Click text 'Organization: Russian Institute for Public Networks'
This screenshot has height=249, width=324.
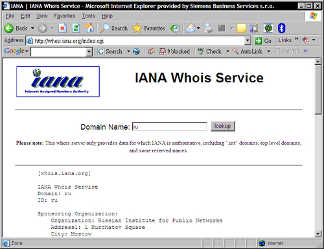(x=137, y=220)
